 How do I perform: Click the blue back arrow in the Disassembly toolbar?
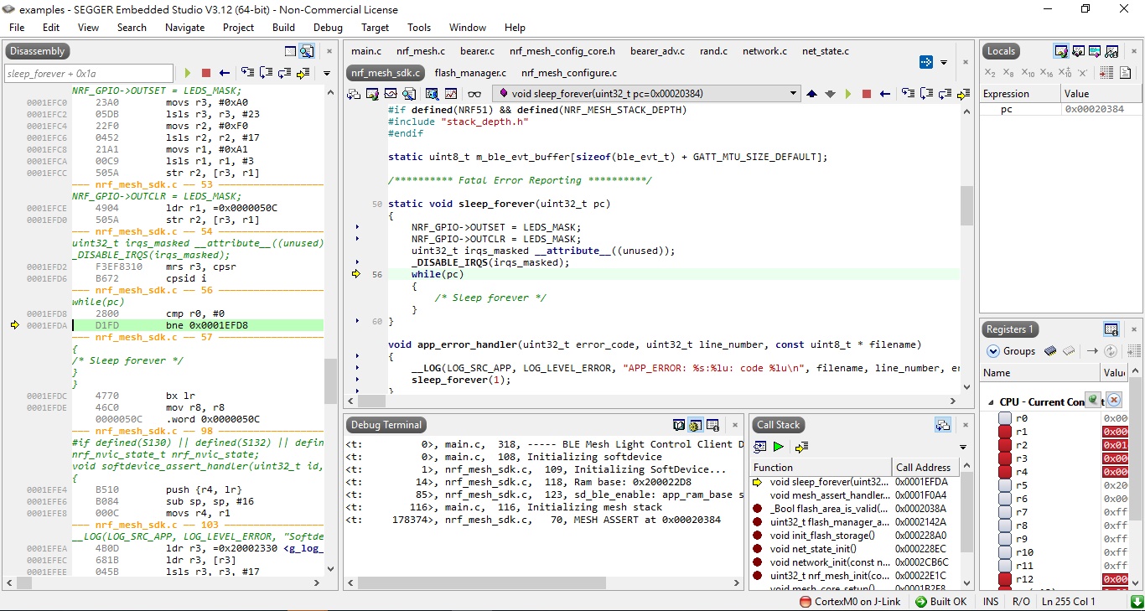225,73
